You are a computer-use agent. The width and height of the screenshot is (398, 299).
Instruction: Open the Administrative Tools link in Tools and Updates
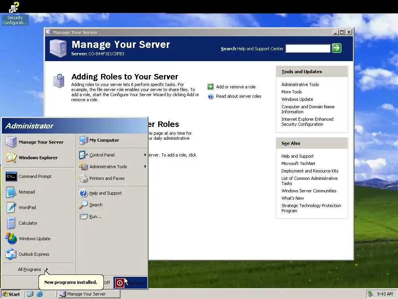point(300,84)
